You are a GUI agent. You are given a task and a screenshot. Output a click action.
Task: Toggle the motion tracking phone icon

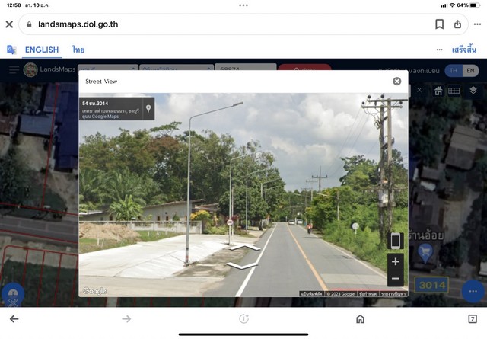point(396,241)
